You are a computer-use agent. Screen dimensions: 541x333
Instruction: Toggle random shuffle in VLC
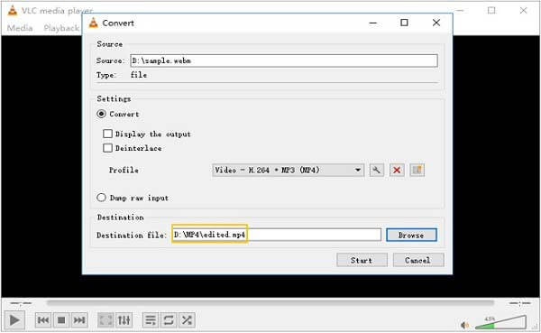click(187, 320)
